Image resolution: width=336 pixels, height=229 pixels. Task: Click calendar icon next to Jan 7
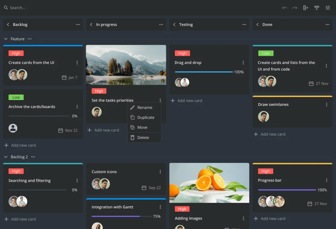coord(64,77)
